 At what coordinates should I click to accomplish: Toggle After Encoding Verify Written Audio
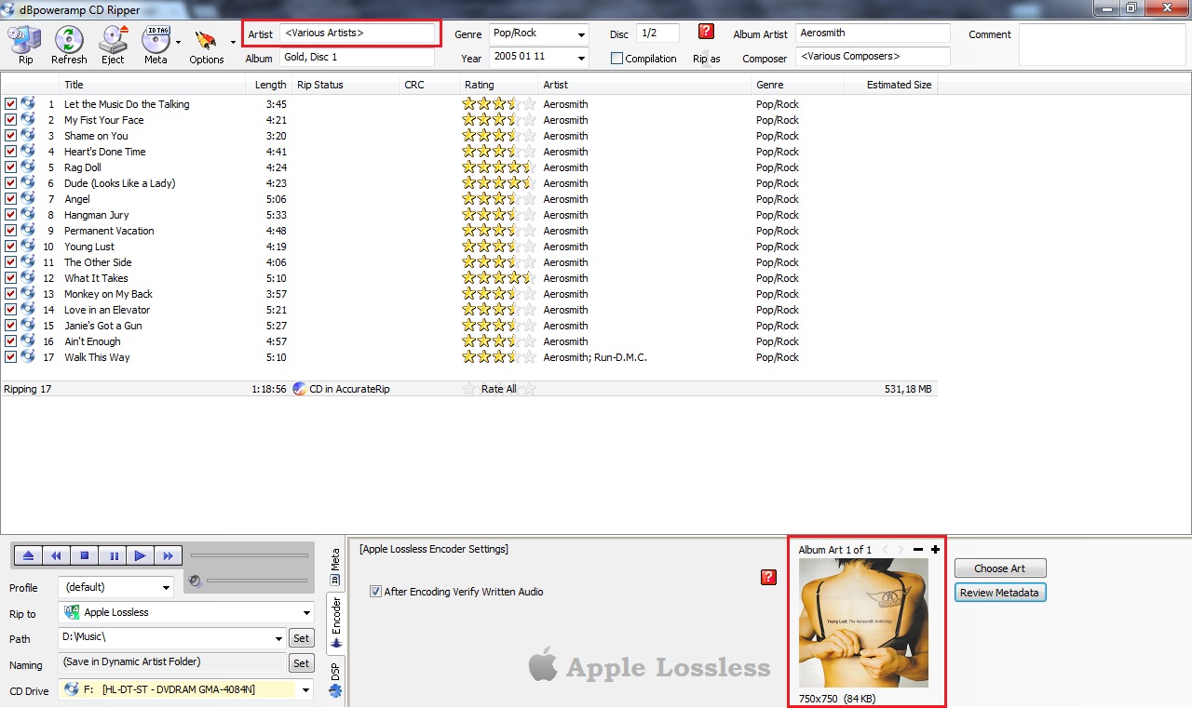pyautogui.click(x=375, y=592)
